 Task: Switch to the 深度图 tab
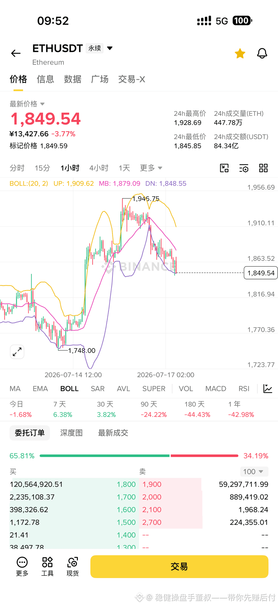tap(72, 433)
